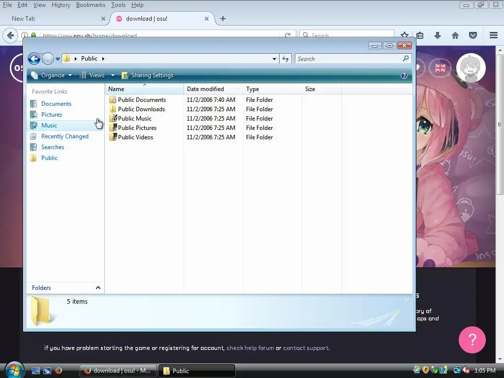Open the Organize menu
The height and width of the screenshot is (378, 504).
[51, 75]
